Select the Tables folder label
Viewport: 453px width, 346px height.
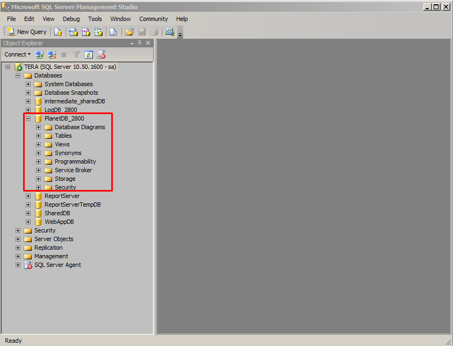(63, 136)
